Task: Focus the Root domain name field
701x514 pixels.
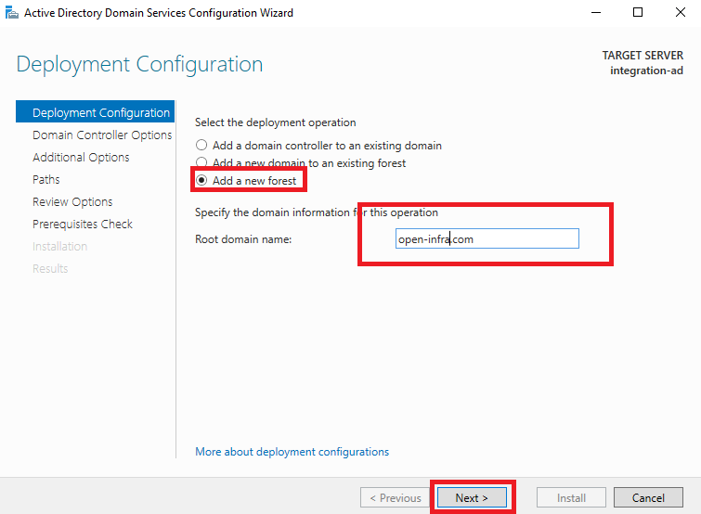Action: (x=487, y=239)
